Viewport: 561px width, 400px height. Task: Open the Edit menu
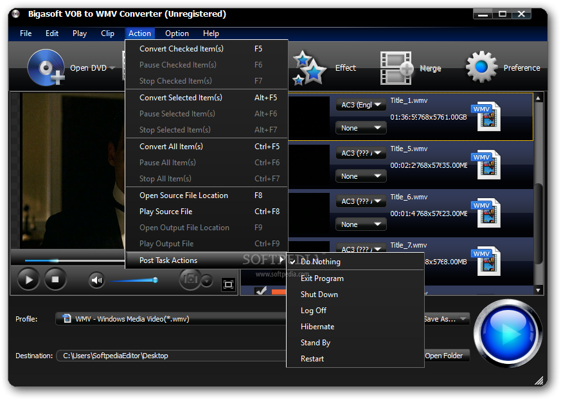click(x=52, y=33)
